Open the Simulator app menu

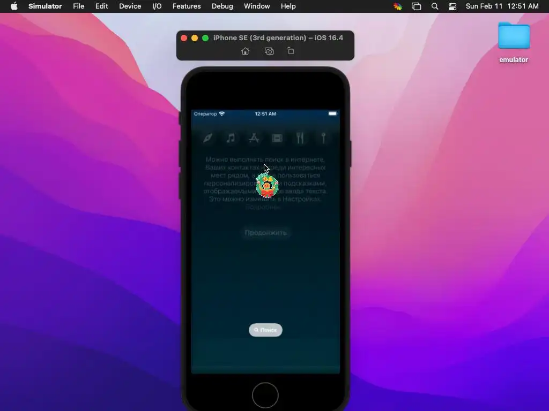(x=45, y=6)
